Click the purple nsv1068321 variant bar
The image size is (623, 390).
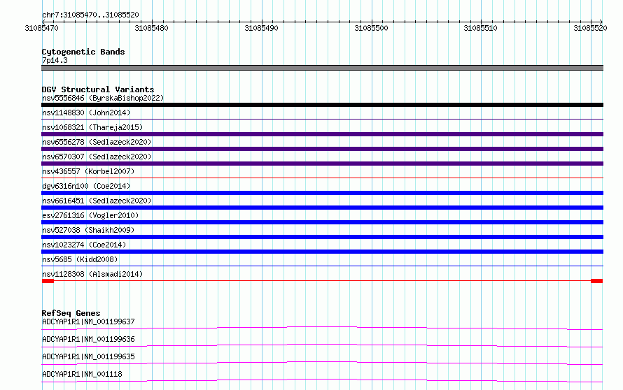(322, 134)
